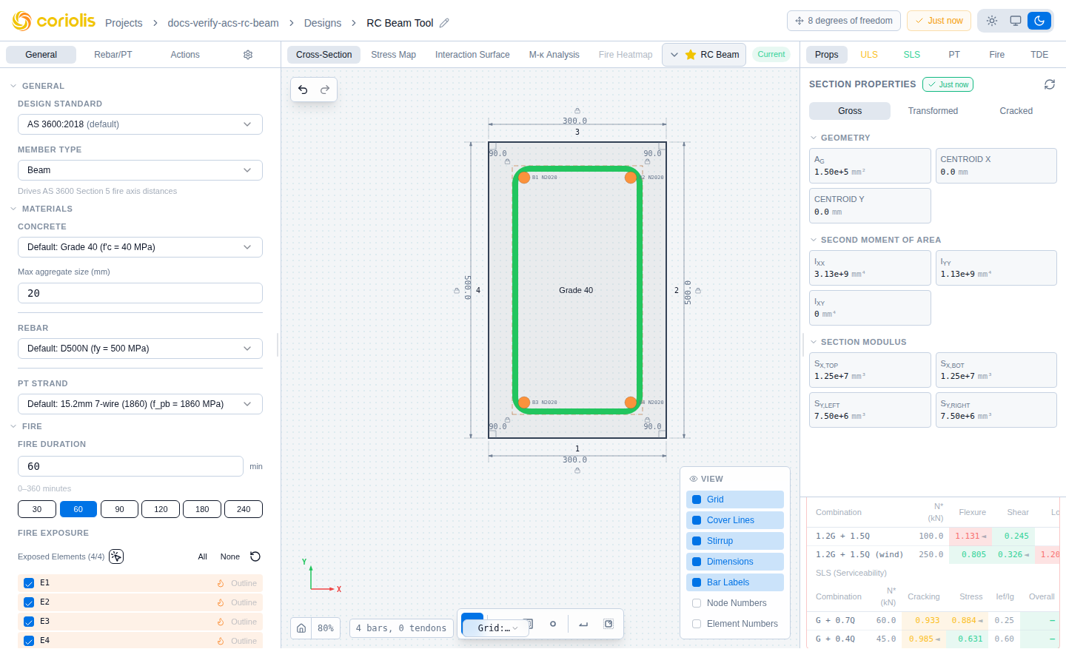This screenshot has width=1066, height=666.
Task: Open Interaction Surface tab
Action: 472,55
